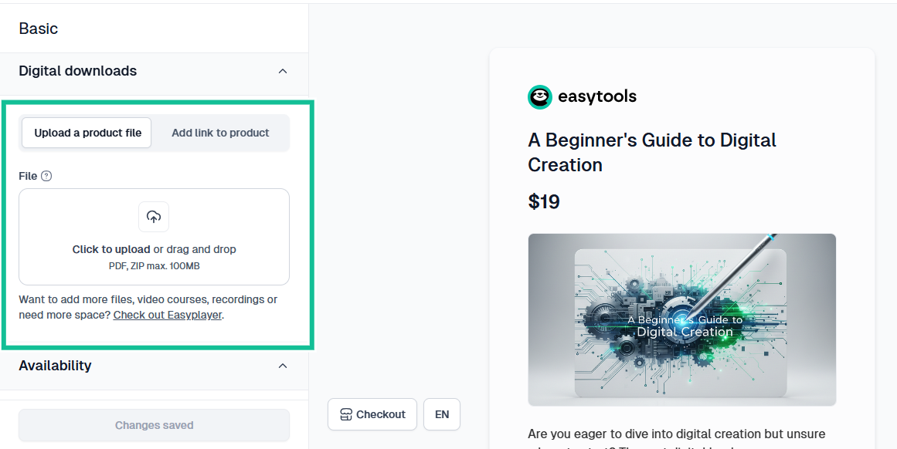Click the easytools smiley logo
Screen dimensions: 897x449
coord(539,97)
